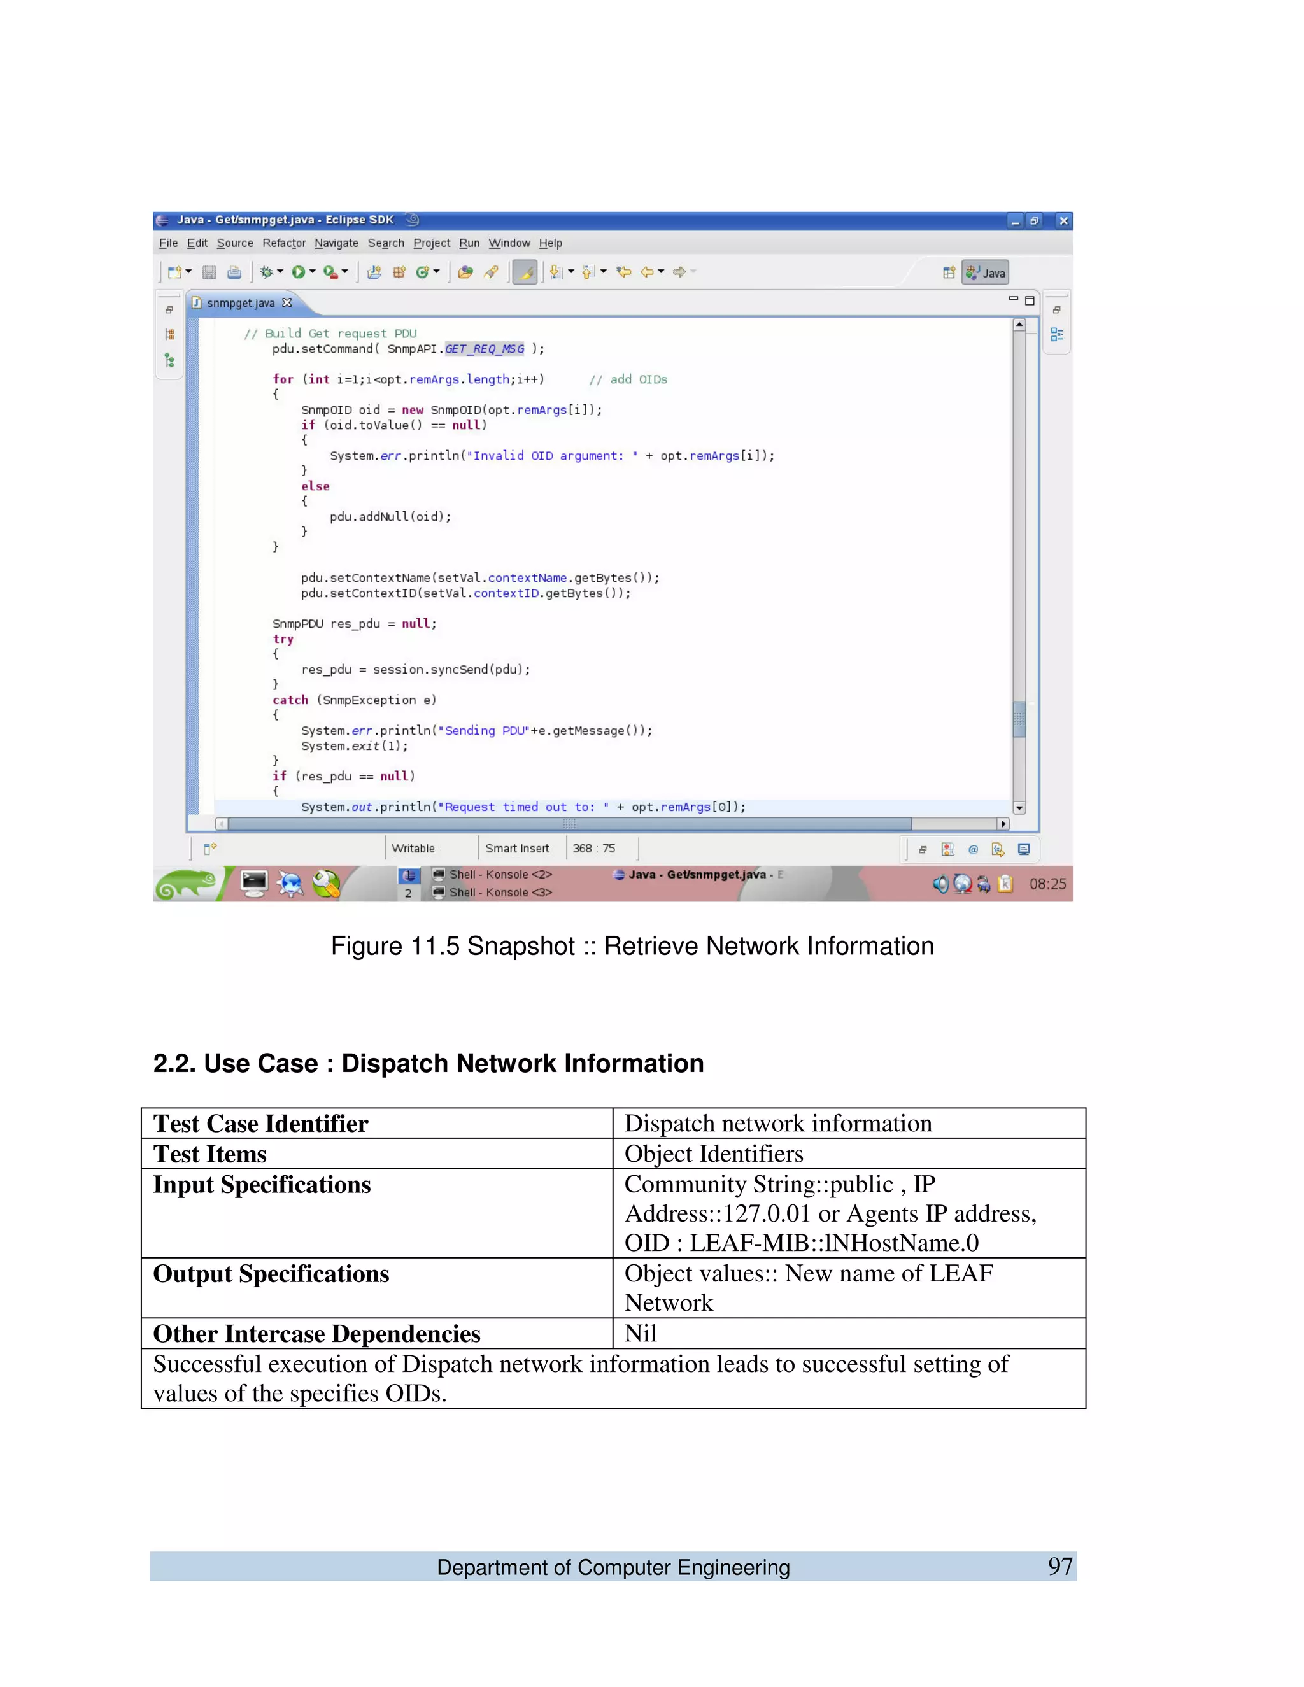
Task: Click the vertical scrollbar down arrow
Action: click(1020, 808)
